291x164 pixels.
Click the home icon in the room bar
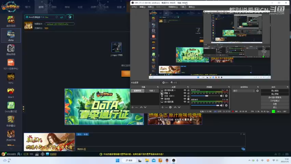click(x=27, y=17)
